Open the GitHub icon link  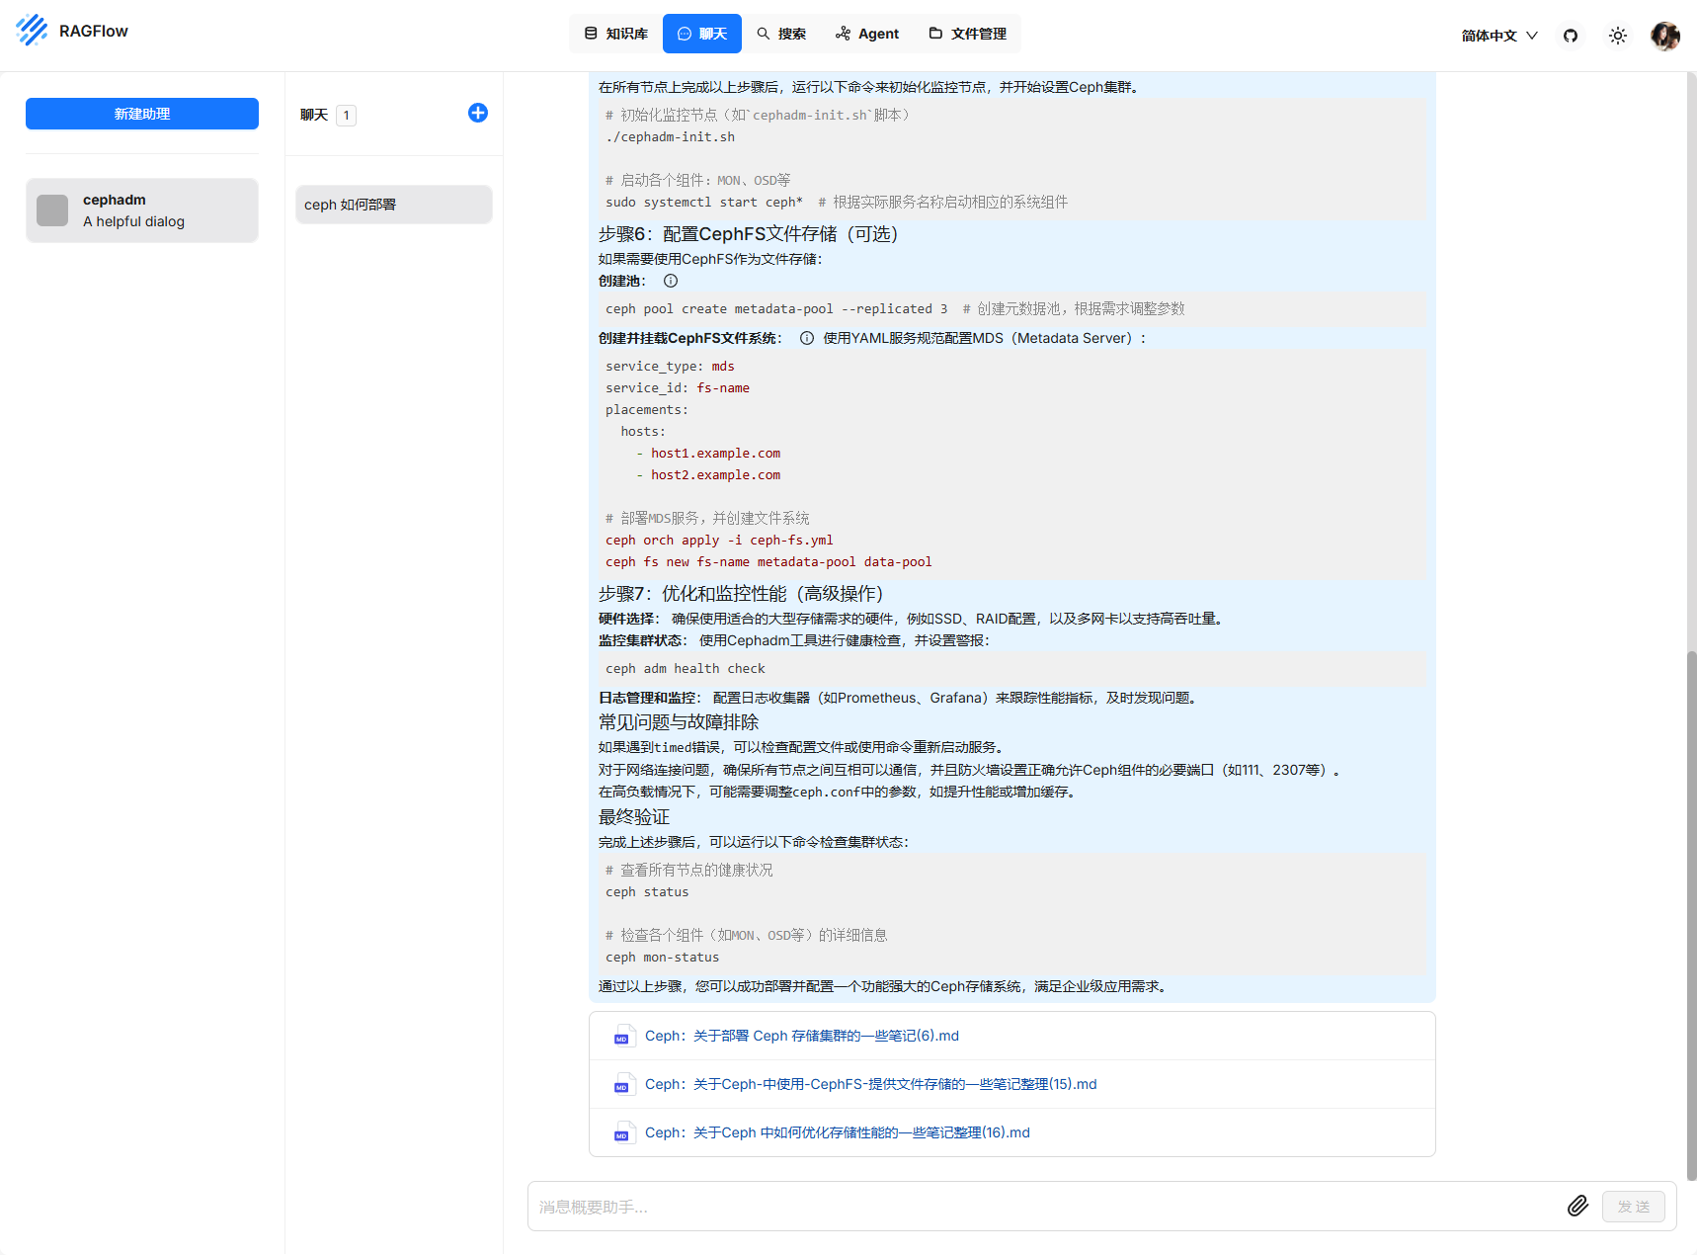pyautogui.click(x=1571, y=36)
